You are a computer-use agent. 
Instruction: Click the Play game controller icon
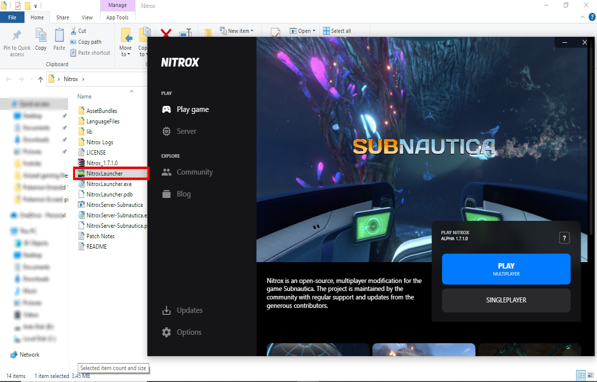(167, 109)
